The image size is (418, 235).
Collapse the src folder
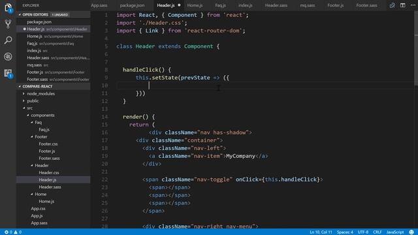pyautogui.click(x=24, y=108)
